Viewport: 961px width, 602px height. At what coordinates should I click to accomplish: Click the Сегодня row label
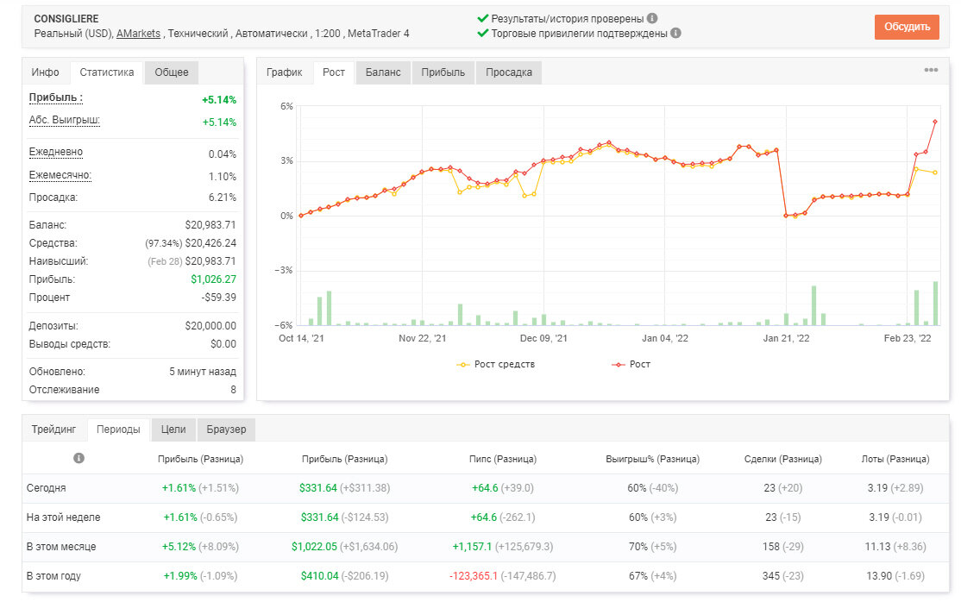pos(46,488)
